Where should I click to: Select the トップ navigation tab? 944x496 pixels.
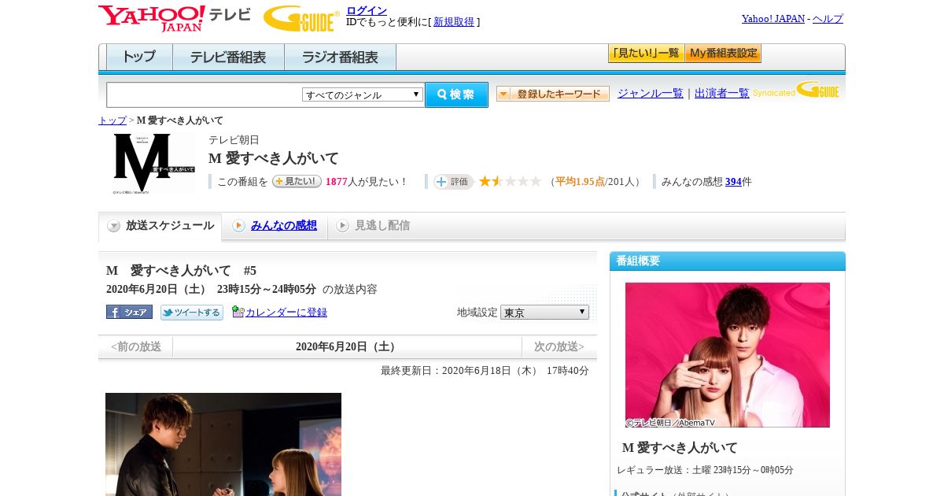point(139,57)
